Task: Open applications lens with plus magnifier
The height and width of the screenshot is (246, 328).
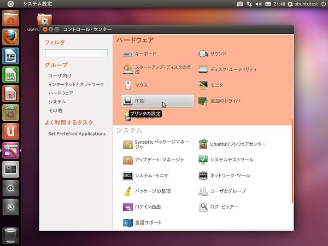Action: click(x=10, y=188)
